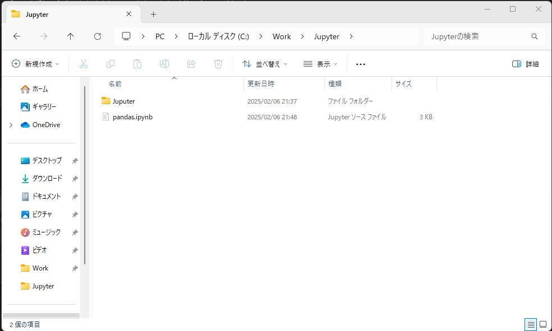
Task: Refresh the current folder view
Action: tap(98, 36)
